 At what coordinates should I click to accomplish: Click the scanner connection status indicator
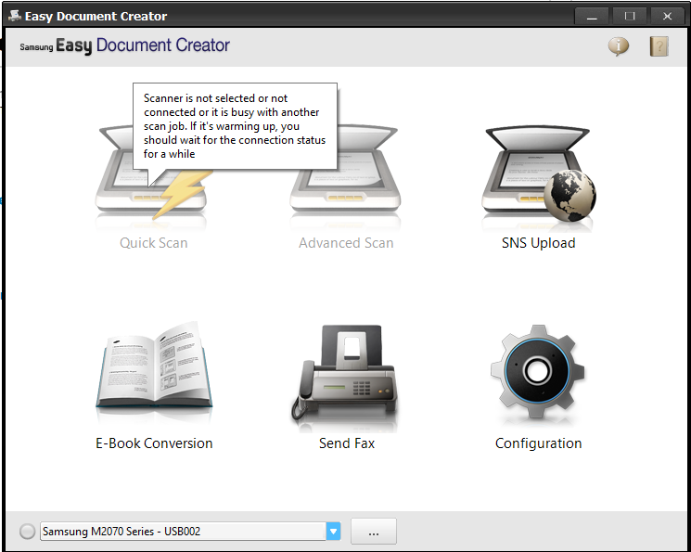click(x=27, y=532)
